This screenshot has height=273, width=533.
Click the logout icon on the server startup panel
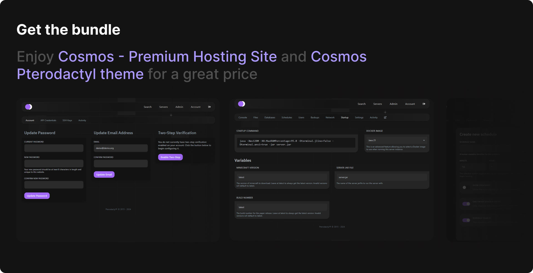click(x=424, y=104)
